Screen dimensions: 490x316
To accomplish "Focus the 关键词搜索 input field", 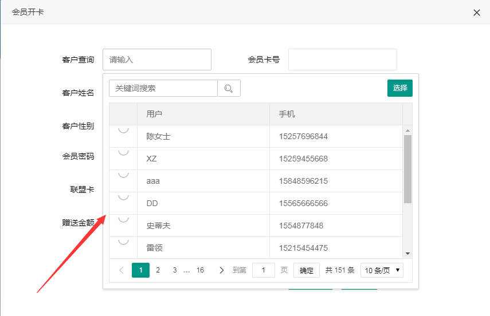I will tap(163, 88).
